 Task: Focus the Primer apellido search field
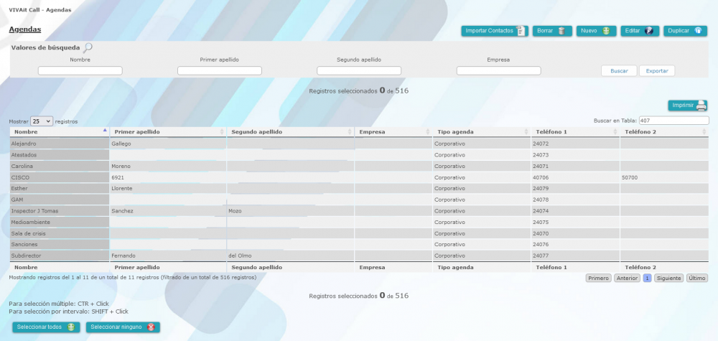[219, 71]
